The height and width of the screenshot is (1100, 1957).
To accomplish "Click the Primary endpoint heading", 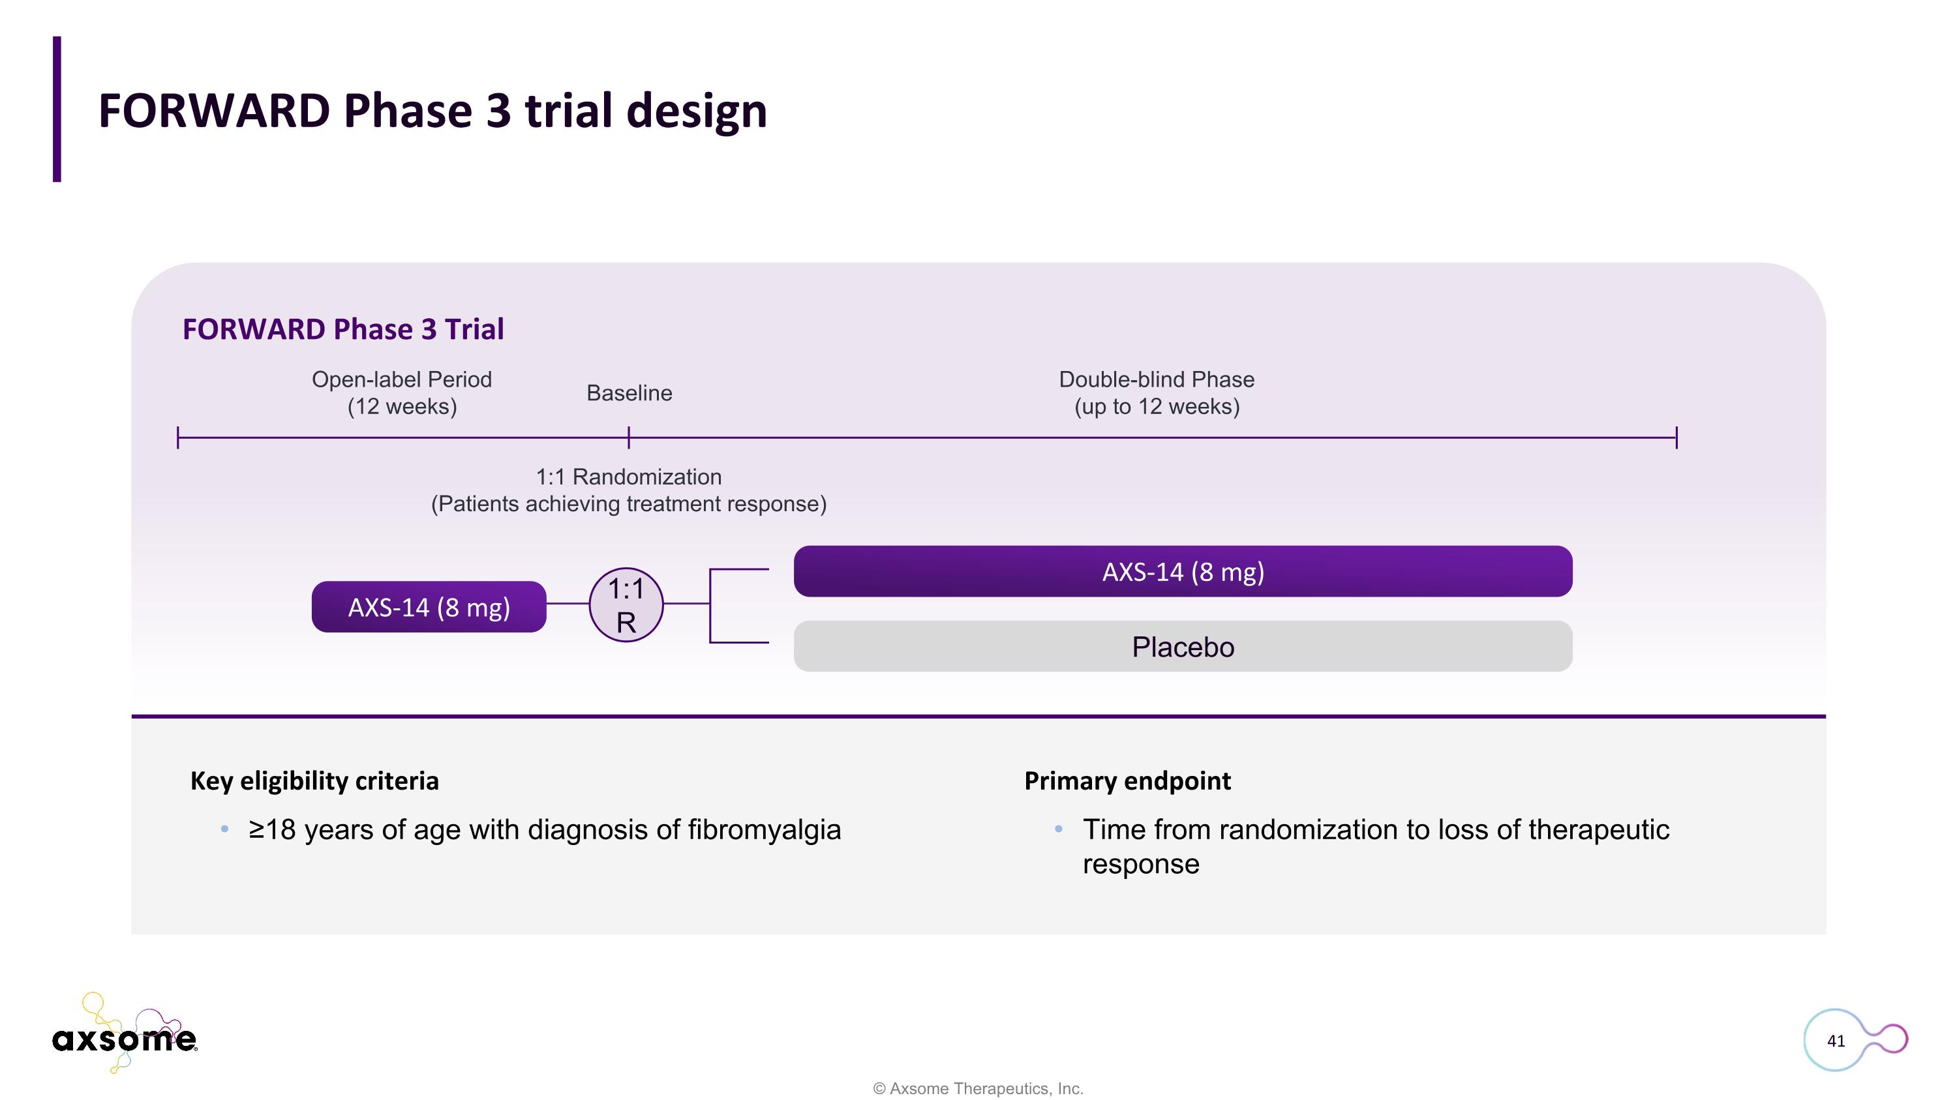I will coord(1127,780).
